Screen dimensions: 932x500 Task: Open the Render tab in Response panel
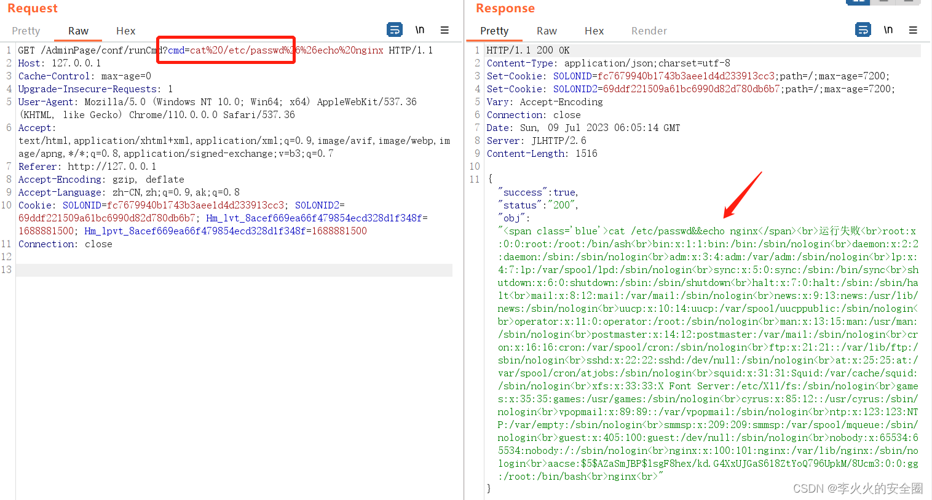click(x=649, y=31)
